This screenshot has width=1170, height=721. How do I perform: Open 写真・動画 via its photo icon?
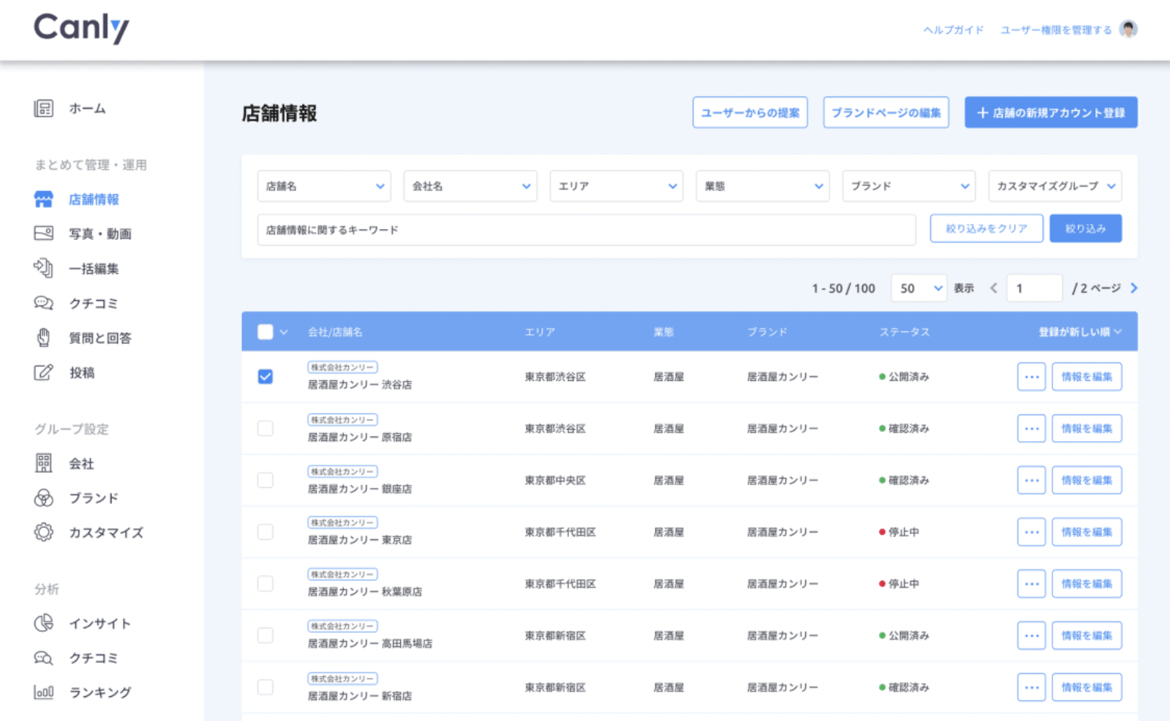pyautogui.click(x=44, y=234)
